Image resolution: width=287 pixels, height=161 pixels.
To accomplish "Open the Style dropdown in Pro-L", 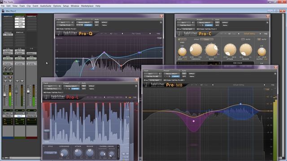I will coord(50,153).
